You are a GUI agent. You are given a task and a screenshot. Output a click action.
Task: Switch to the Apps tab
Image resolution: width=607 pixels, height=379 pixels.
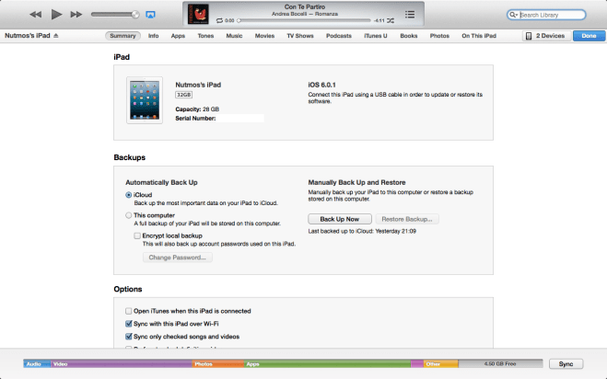(x=178, y=36)
